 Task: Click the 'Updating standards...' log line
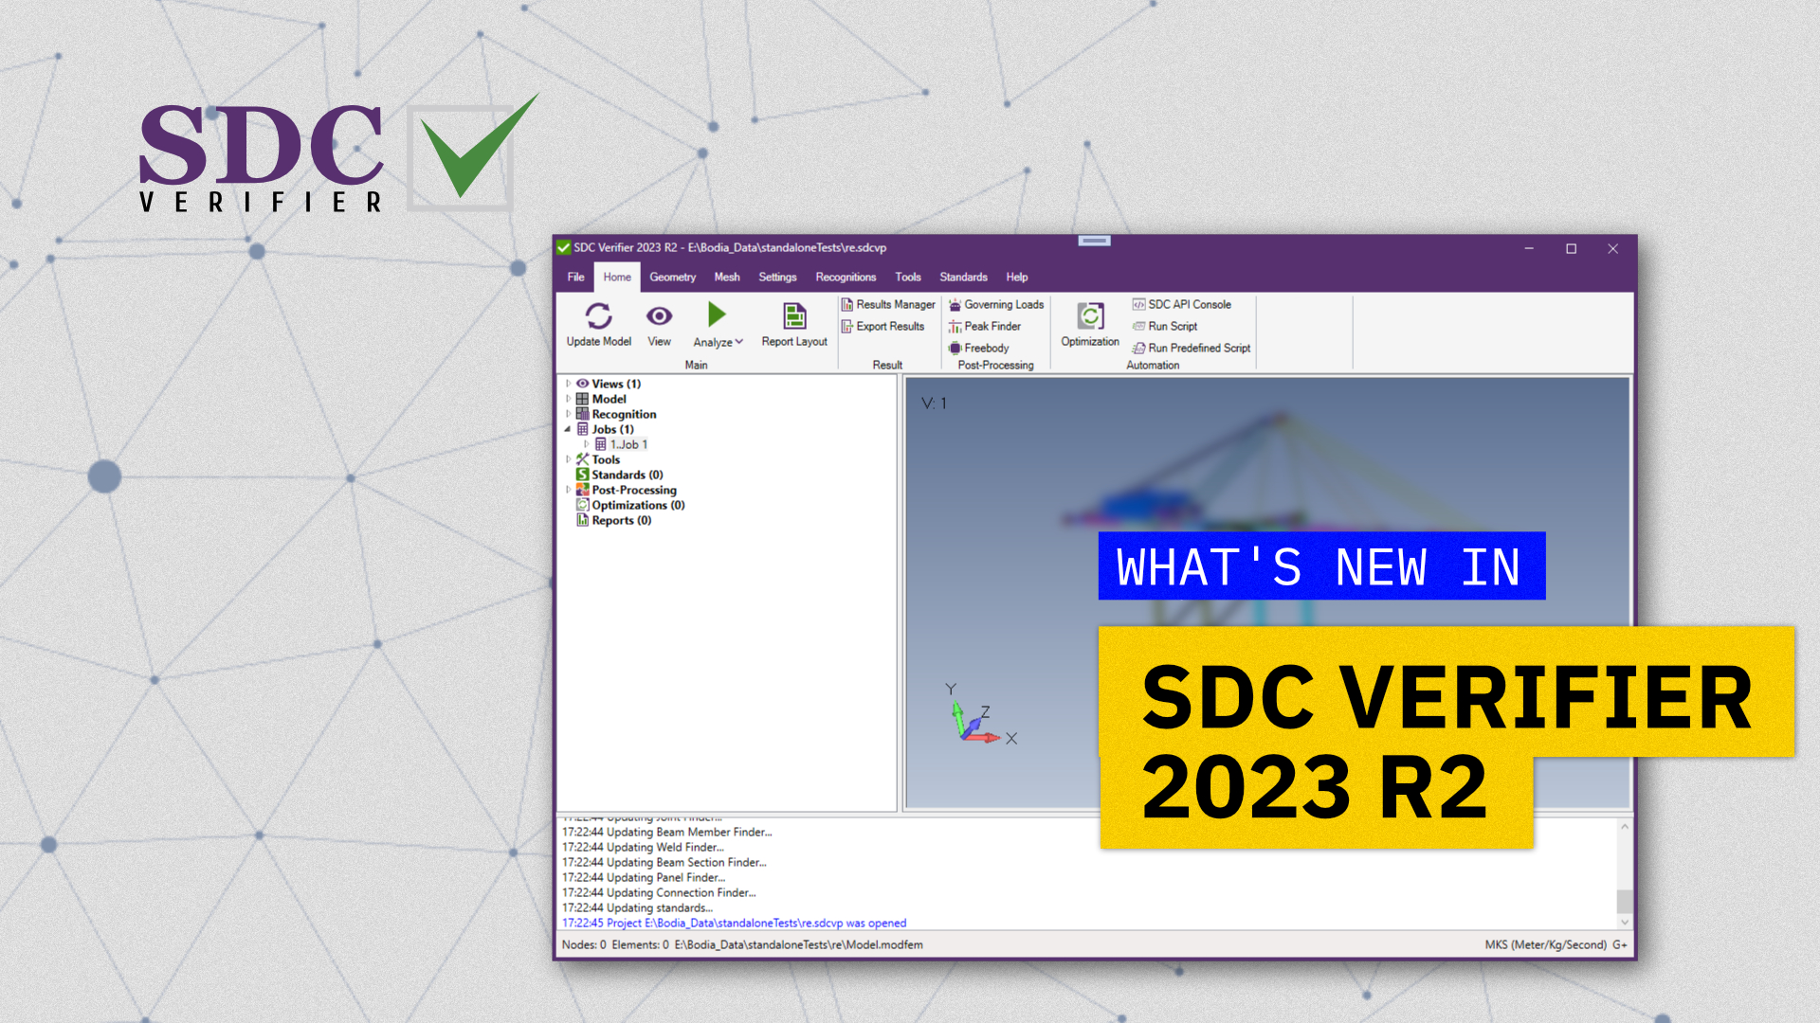637,907
